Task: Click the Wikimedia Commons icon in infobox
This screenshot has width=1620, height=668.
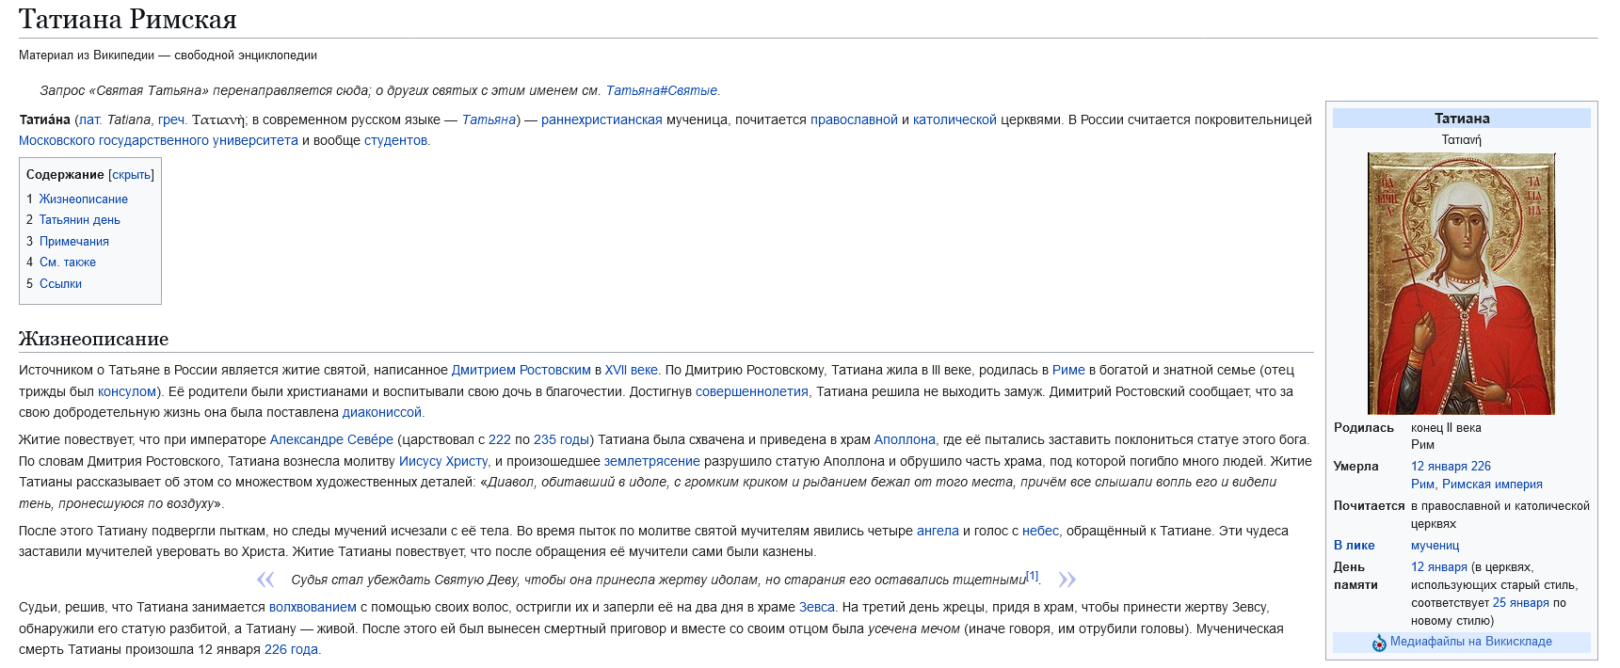Action: 1379,643
